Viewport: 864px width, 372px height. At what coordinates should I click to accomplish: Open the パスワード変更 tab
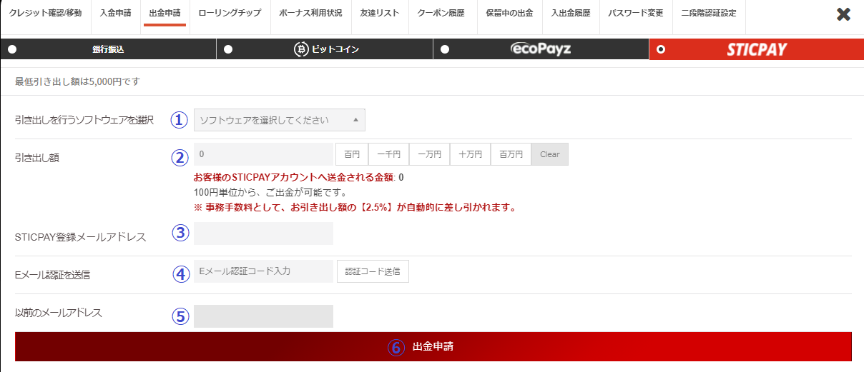636,13
